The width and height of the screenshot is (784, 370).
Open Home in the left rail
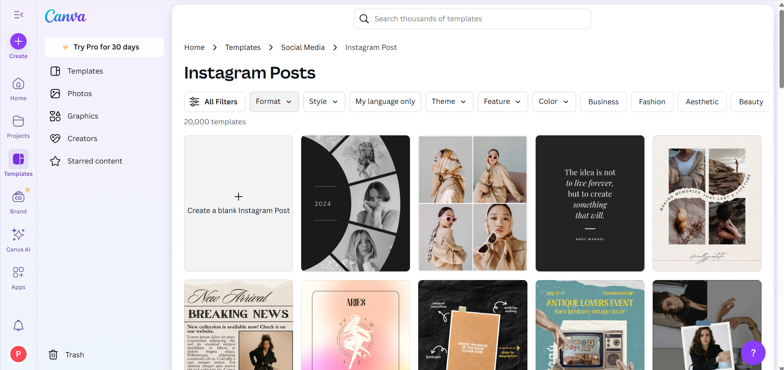click(x=18, y=89)
